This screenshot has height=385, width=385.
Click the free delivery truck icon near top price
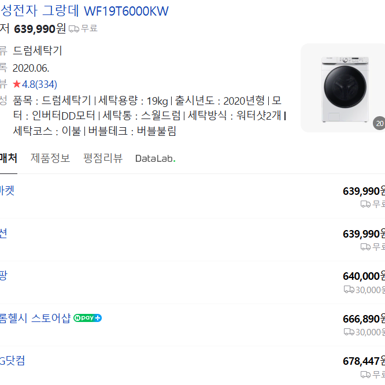click(73, 29)
